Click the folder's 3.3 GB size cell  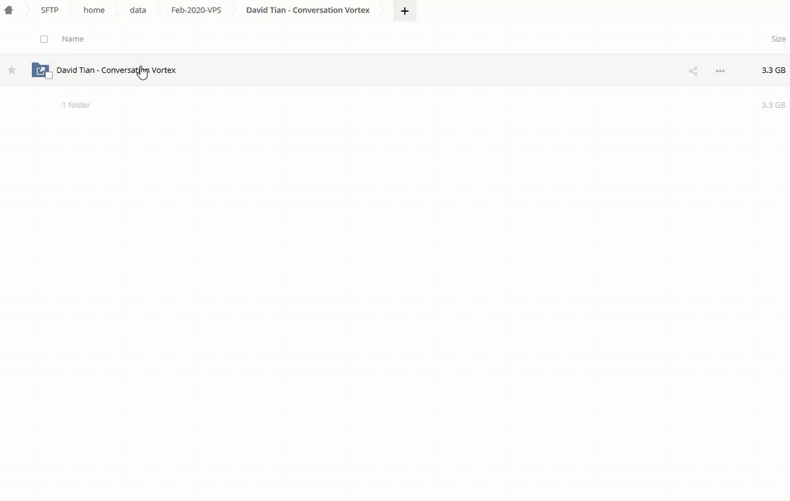773,70
